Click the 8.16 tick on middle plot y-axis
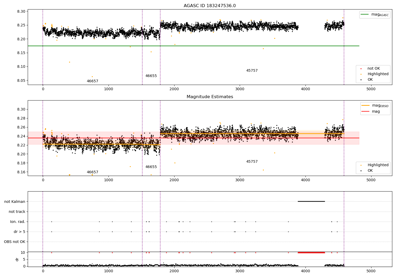 [x=21, y=172]
